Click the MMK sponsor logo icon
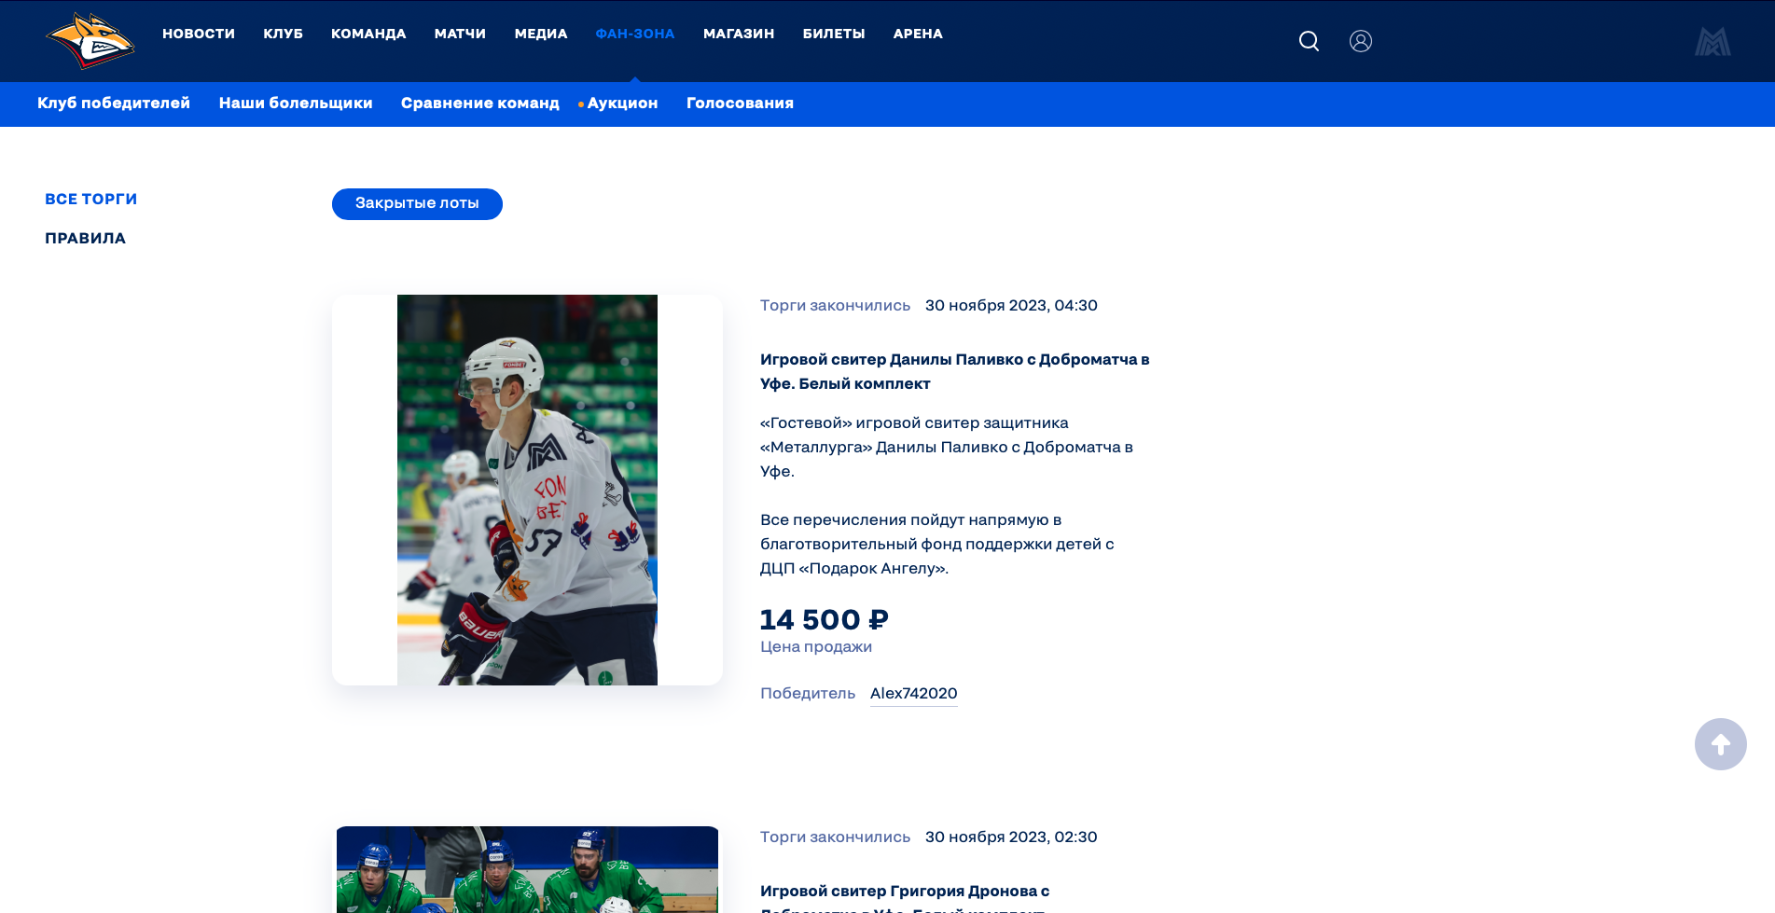 1713,41
